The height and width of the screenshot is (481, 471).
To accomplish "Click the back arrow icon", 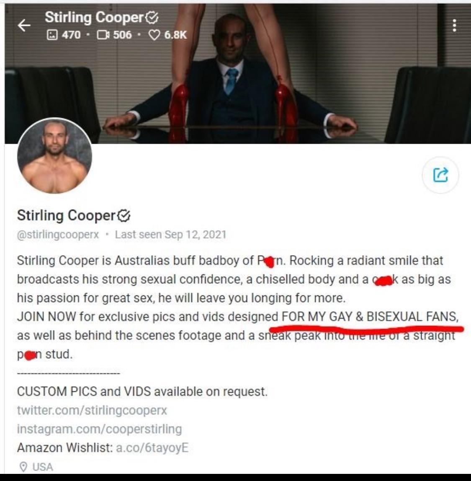I will tap(24, 26).
